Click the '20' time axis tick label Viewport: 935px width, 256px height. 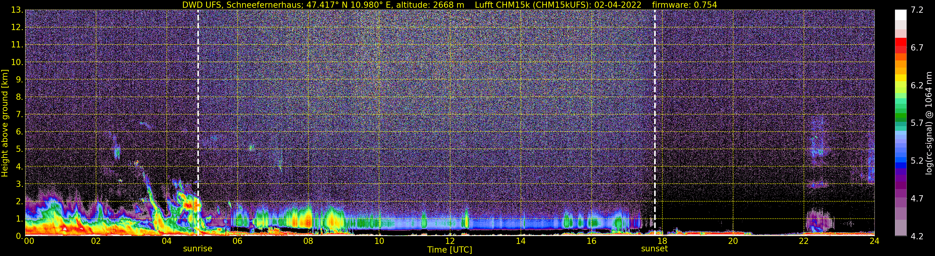tap(733, 241)
